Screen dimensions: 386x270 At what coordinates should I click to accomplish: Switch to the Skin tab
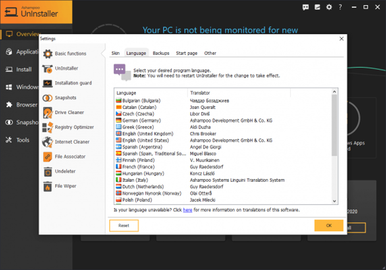[115, 53]
